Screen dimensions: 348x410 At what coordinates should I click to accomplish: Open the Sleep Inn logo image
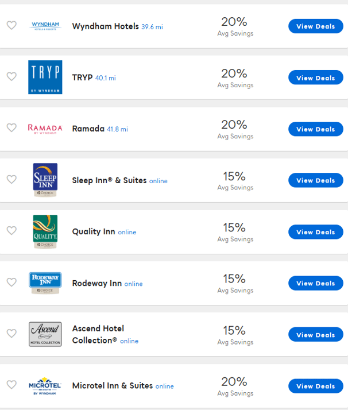pyautogui.click(x=45, y=180)
